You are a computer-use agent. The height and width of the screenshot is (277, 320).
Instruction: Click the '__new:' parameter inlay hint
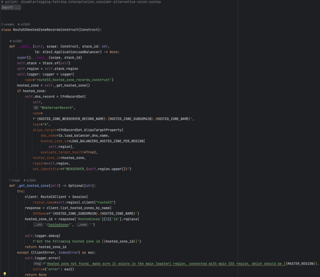[82, 225]
